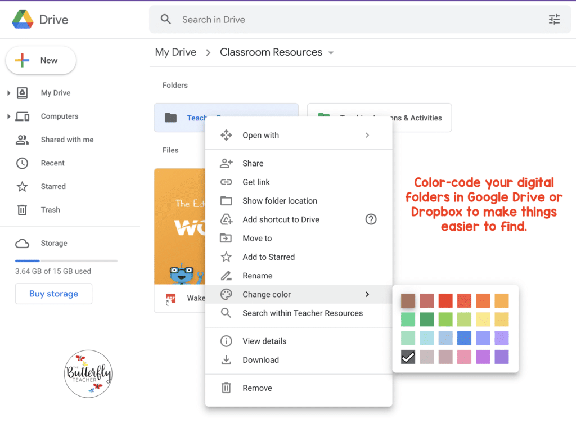Click the Buy storage button

53,294
